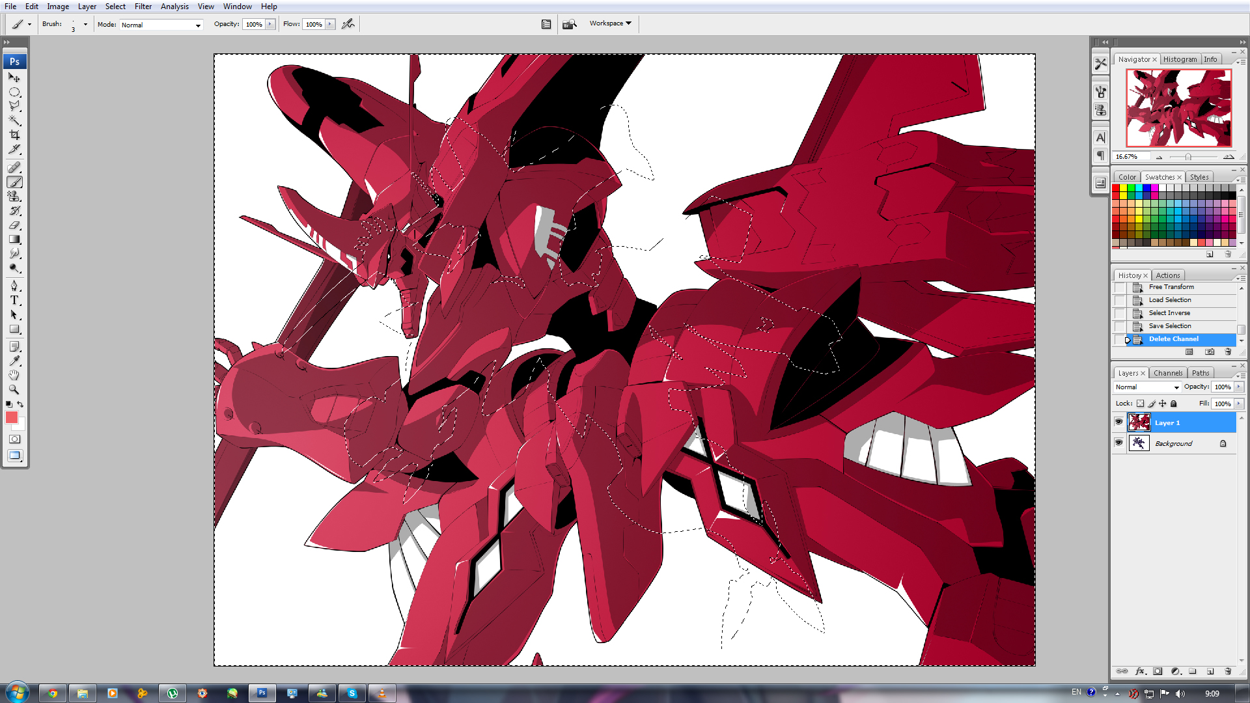
Task: Open the layer blend mode Normal dropdown
Action: click(x=1147, y=387)
